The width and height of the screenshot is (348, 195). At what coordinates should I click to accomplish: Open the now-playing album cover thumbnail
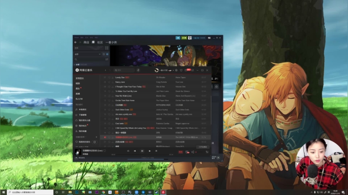pyautogui.click(x=78, y=152)
